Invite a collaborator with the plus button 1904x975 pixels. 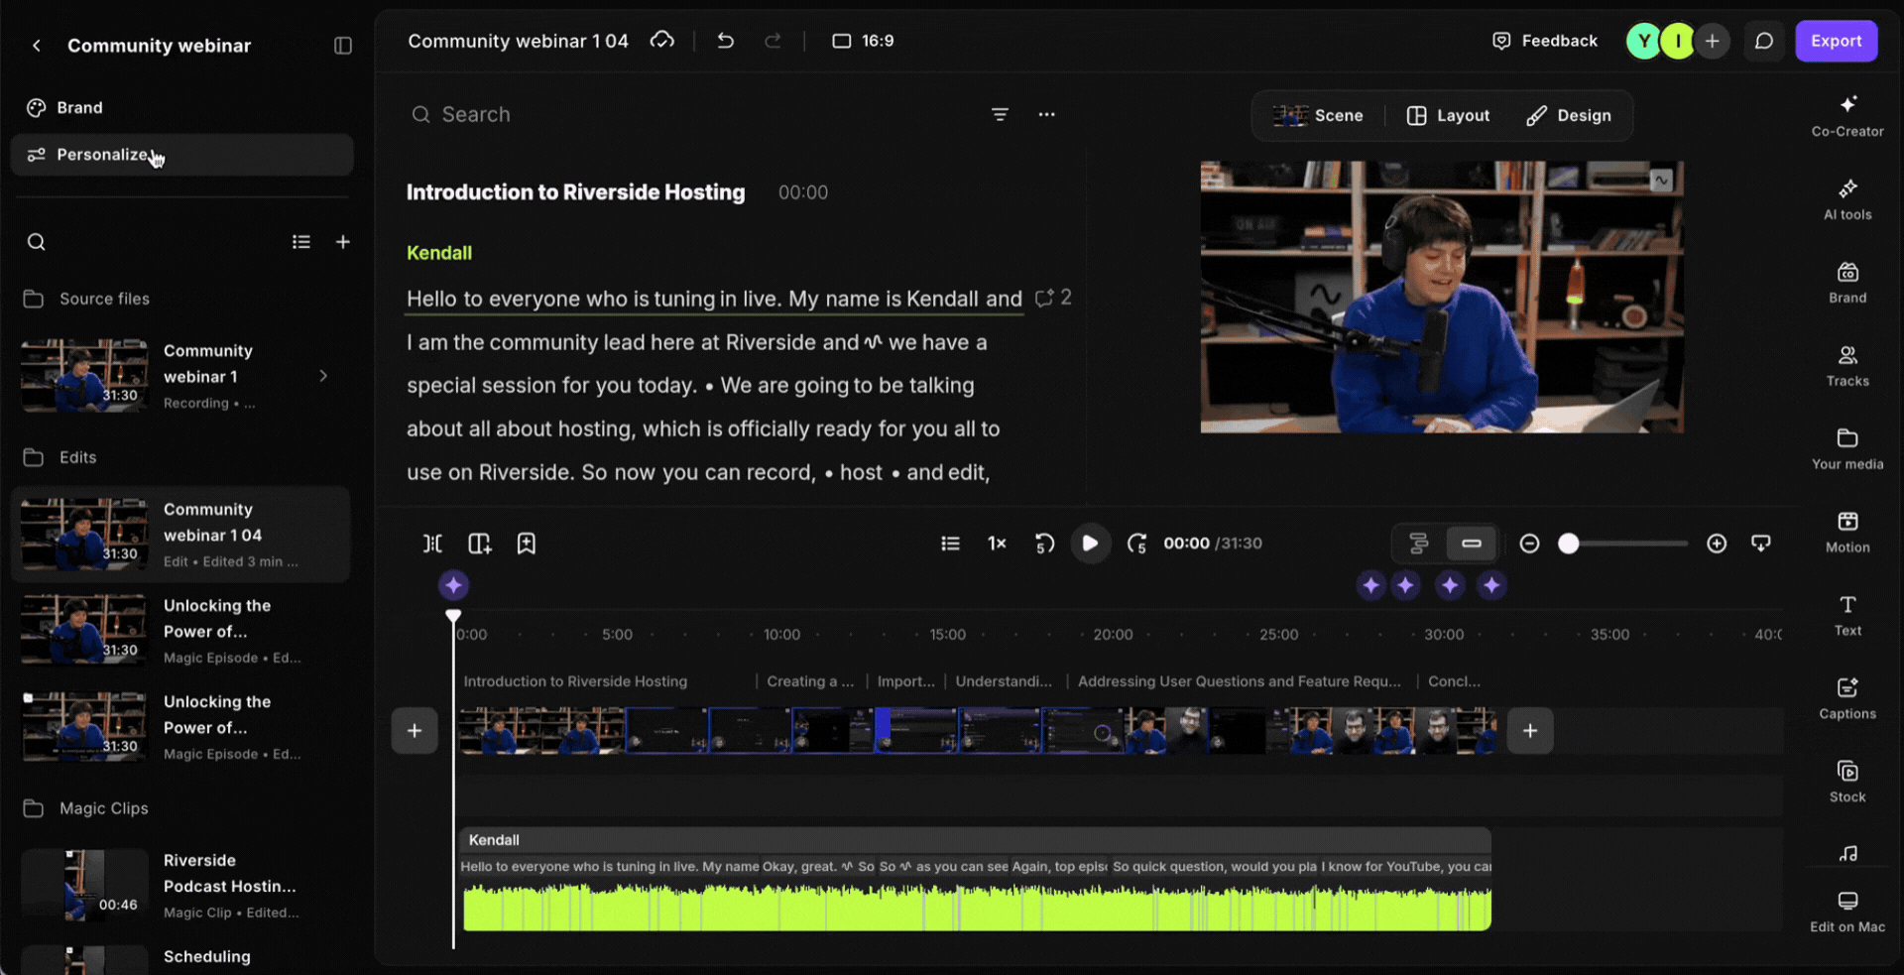pos(1713,41)
